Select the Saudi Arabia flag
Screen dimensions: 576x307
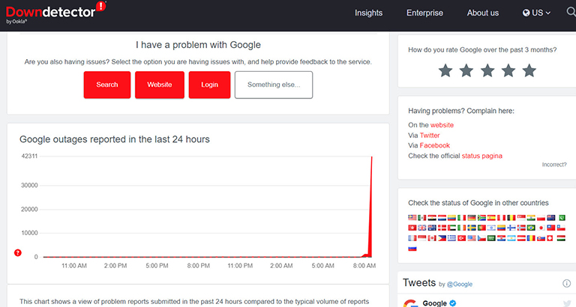(491, 238)
